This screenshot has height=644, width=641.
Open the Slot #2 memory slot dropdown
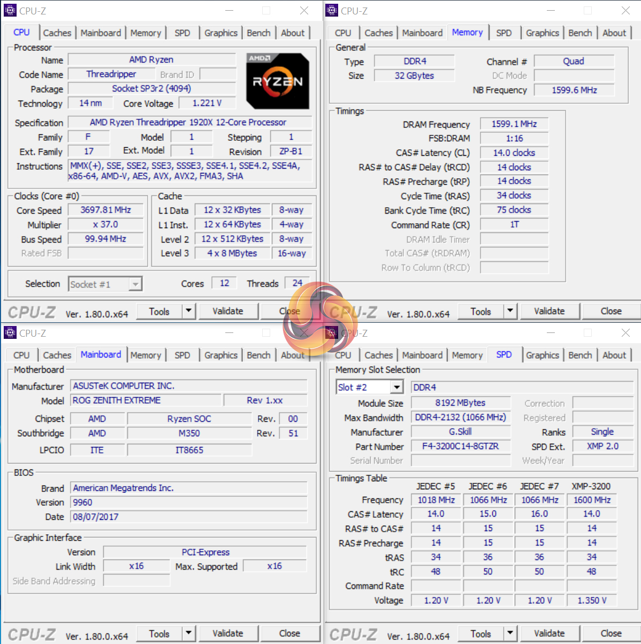click(x=396, y=387)
